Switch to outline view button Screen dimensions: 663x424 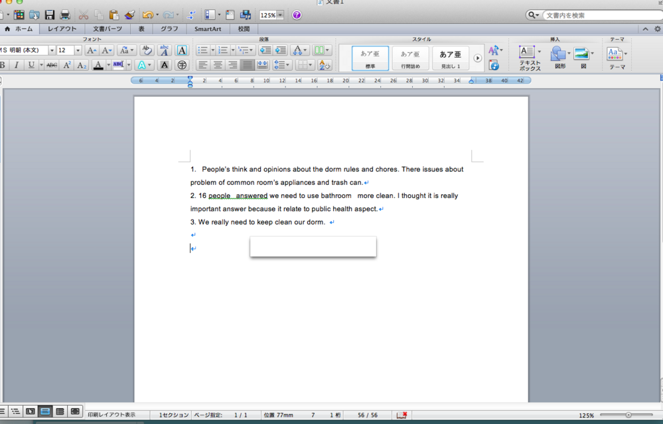[15, 411]
